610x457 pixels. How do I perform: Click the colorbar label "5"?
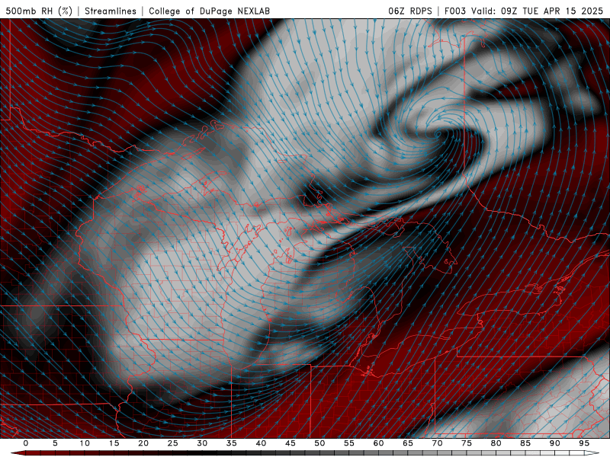[x=55, y=443]
